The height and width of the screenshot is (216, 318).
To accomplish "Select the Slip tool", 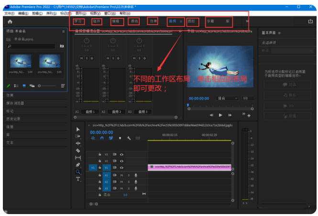I will pyautogui.click(x=78, y=157).
